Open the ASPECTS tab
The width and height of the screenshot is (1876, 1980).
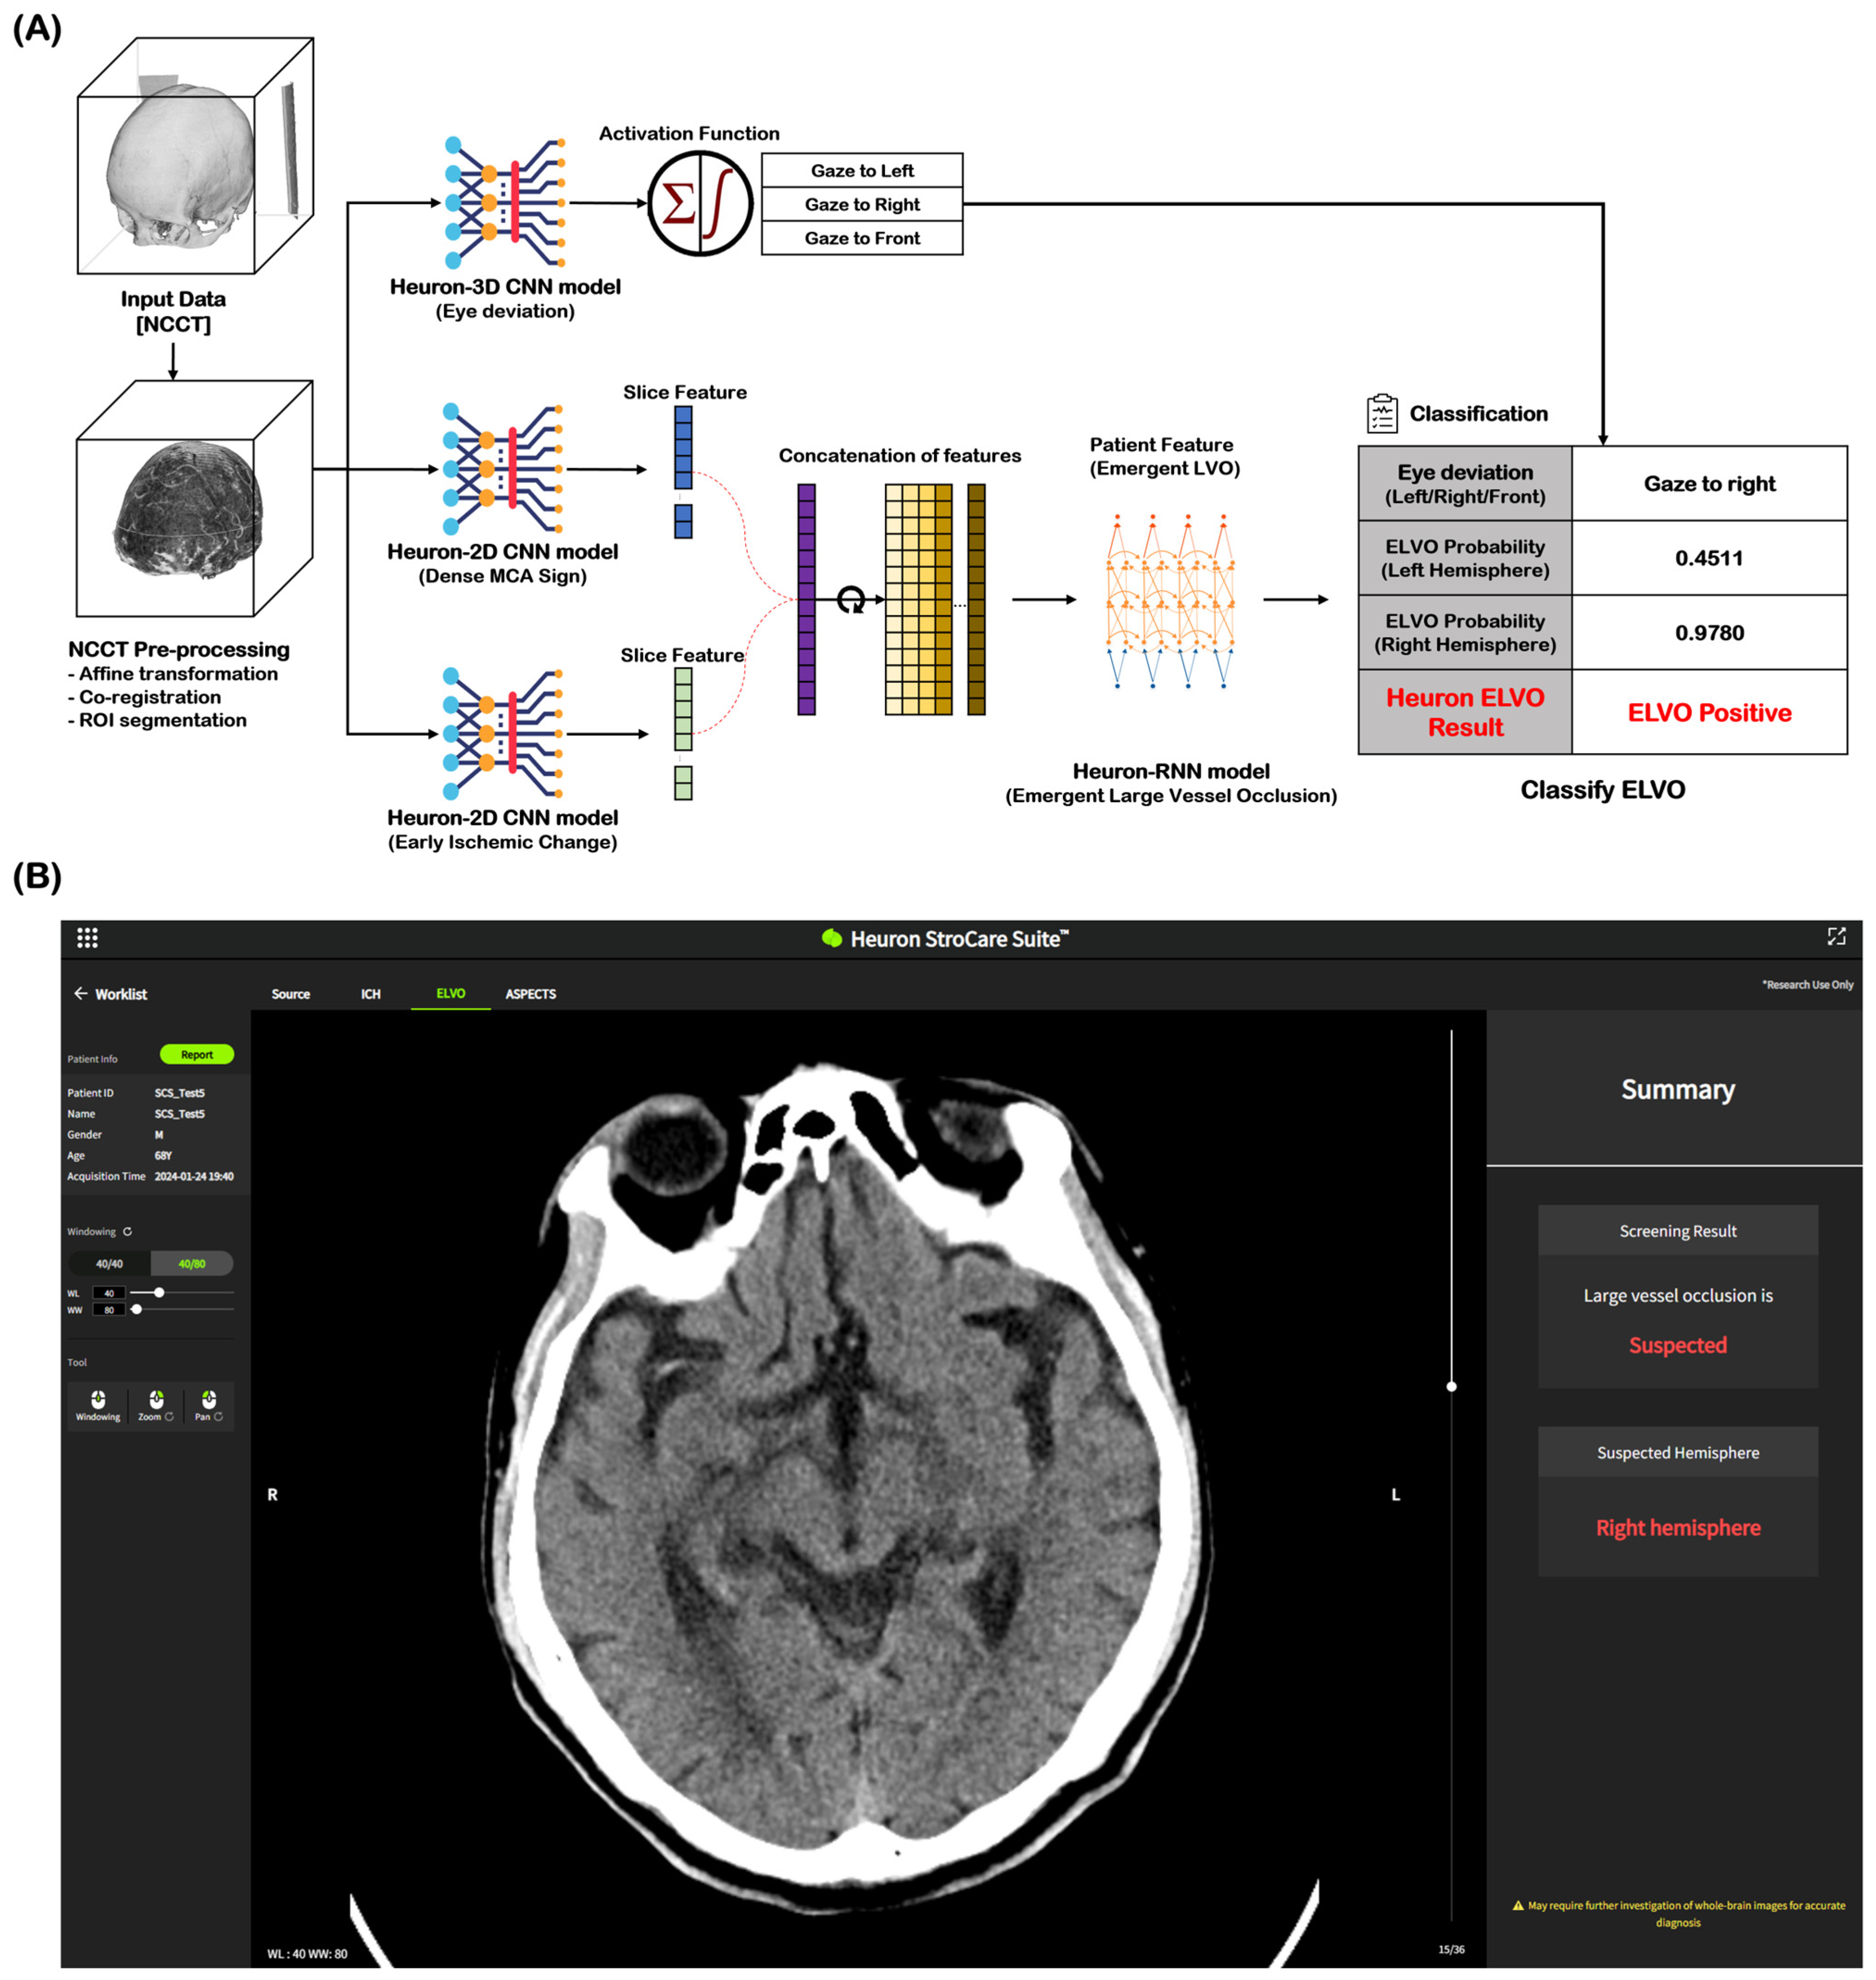coord(531,994)
